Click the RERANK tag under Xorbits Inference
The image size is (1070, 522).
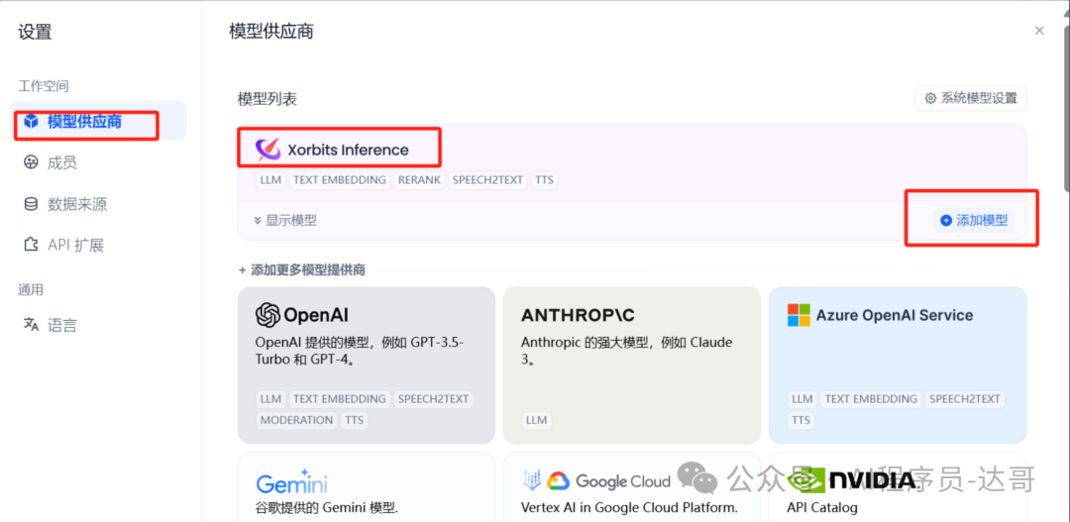pyautogui.click(x=419, y=180)
